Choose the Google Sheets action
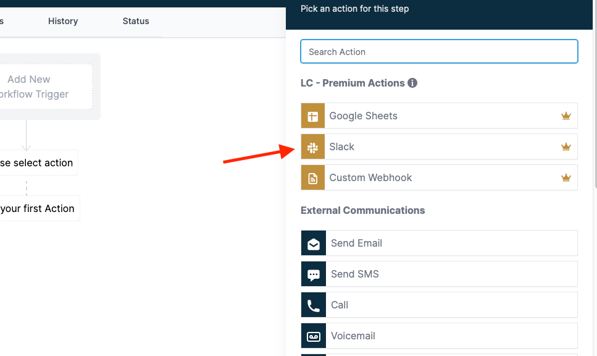The image size is (597, 356). point(439,116)
